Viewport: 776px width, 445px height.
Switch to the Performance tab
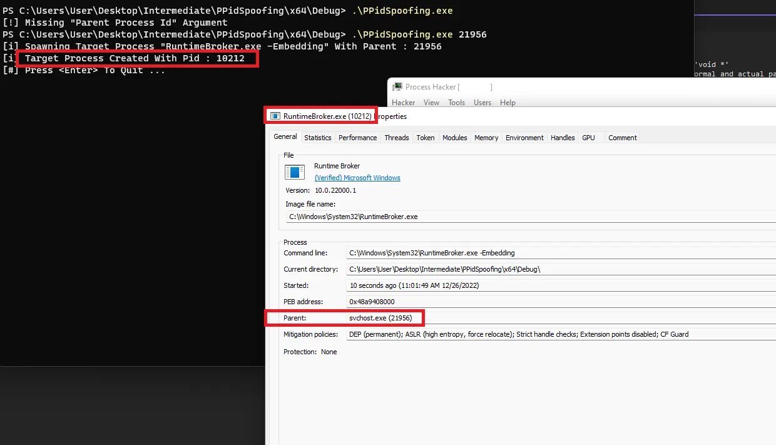pyautogui.click(x=358, y=138)
